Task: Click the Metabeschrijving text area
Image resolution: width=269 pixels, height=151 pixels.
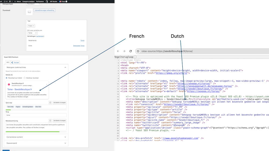Action: [36, 127]
